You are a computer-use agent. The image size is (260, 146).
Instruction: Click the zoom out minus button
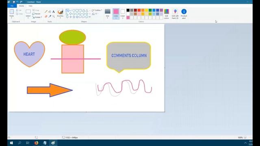pyautogui.click(x=245, y=137)
